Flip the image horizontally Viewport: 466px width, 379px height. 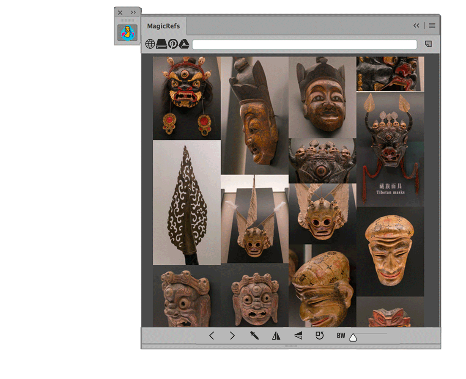click(x=276, y=336)
